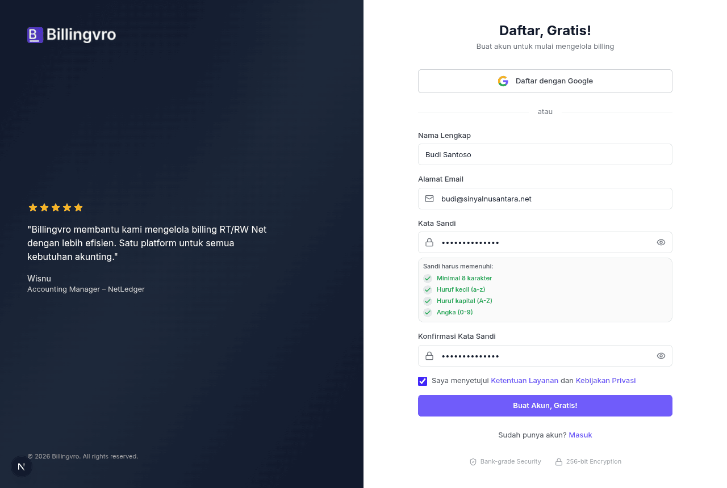Click the shield icon beside Bank-grade Security
The height and width of the screenshot is (488, 727).
(x=473, y=462)
